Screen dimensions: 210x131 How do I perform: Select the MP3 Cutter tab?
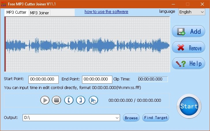pos(16,12)
